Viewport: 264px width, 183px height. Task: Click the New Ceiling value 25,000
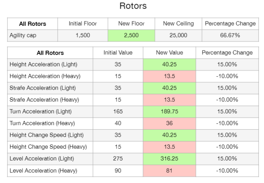[x=178, y=35]
